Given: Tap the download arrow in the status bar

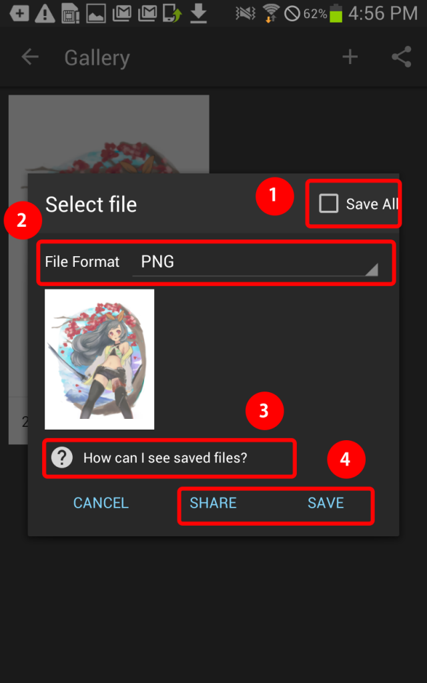Looking at the screenshot, I should pos(198,13).
